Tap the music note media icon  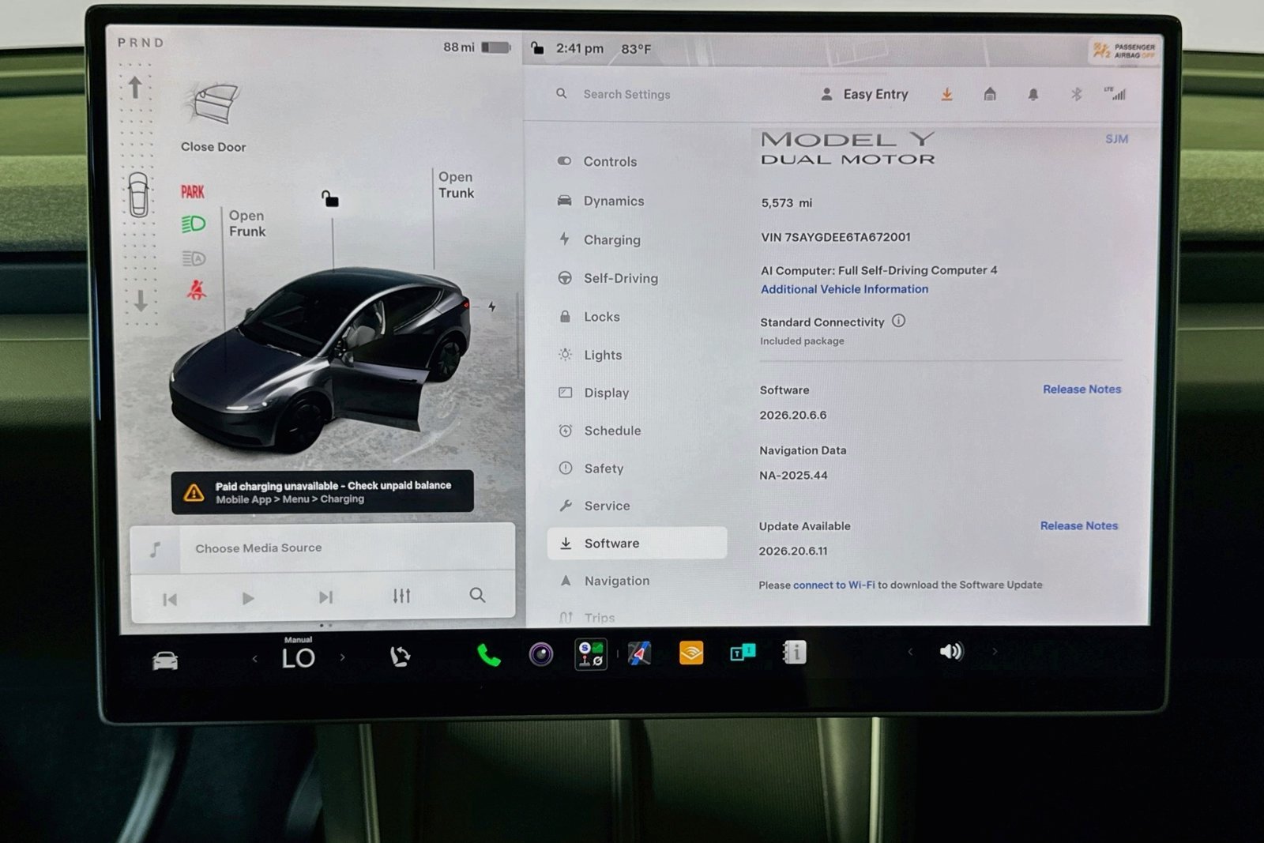coord(156,549)
